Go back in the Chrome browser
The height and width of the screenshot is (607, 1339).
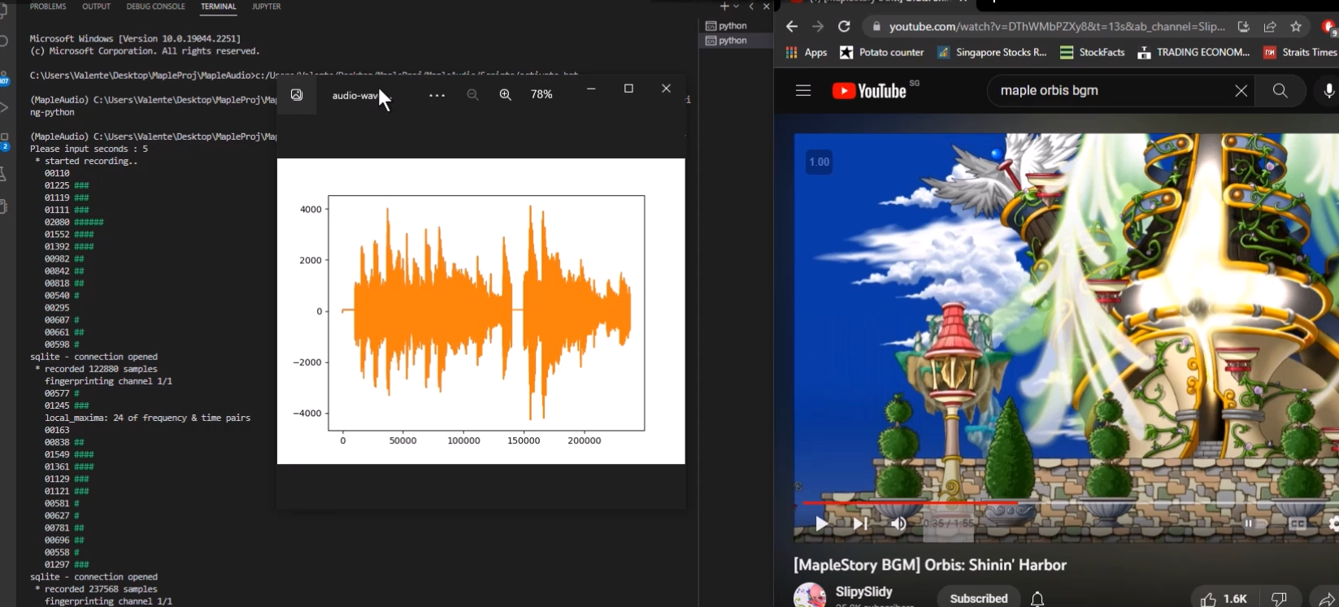[792, 27]
